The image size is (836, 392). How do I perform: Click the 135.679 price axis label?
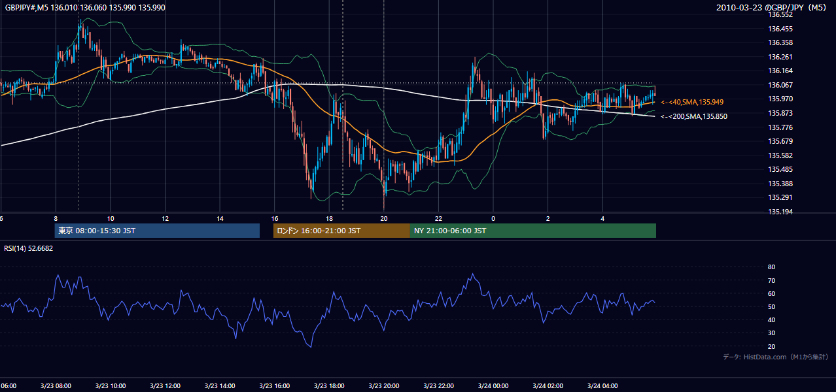(780, 141)
